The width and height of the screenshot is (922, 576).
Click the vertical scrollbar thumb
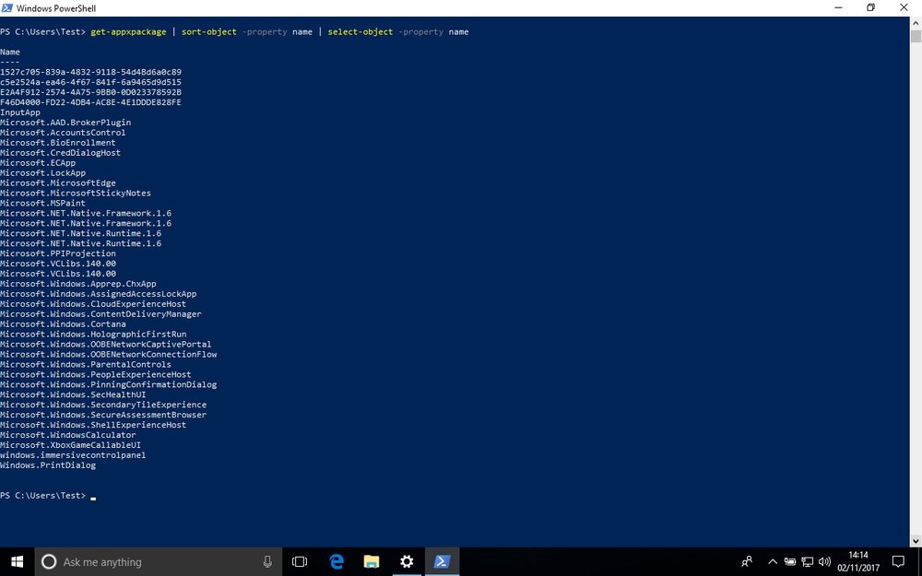tap(916, 36)
